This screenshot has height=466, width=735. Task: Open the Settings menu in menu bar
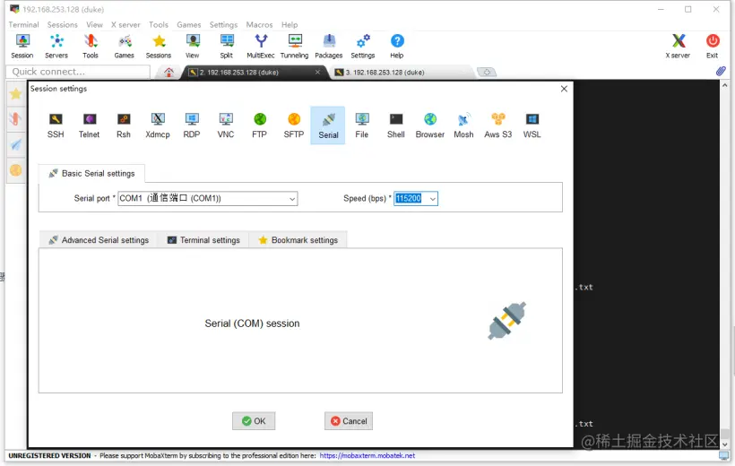pos(223,24)
